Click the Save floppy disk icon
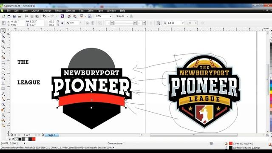Screen dimensions: 272x153 click(x=14, y=16)
